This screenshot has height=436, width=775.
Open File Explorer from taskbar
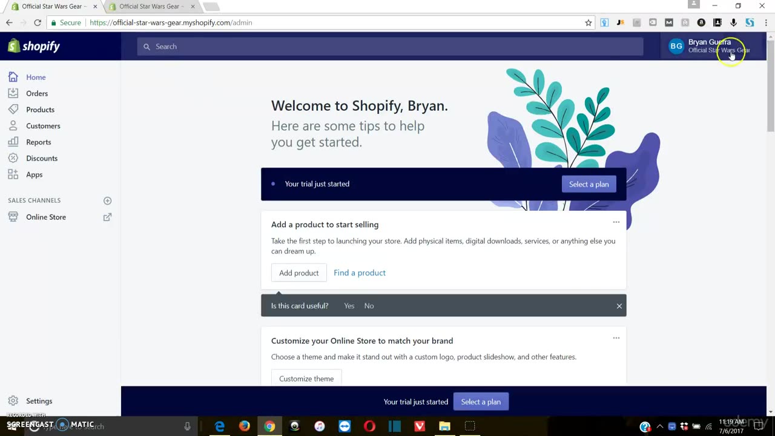[x=444, y=426]
